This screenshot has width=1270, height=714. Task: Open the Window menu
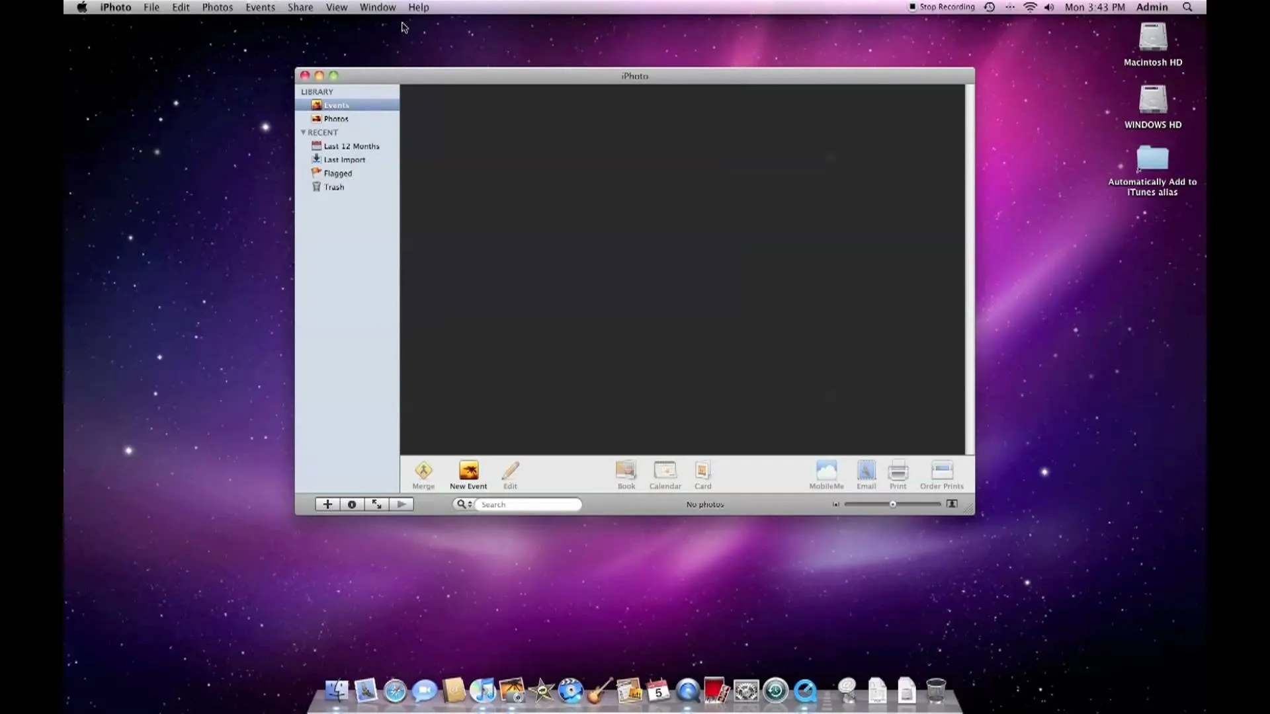point(378,7)
